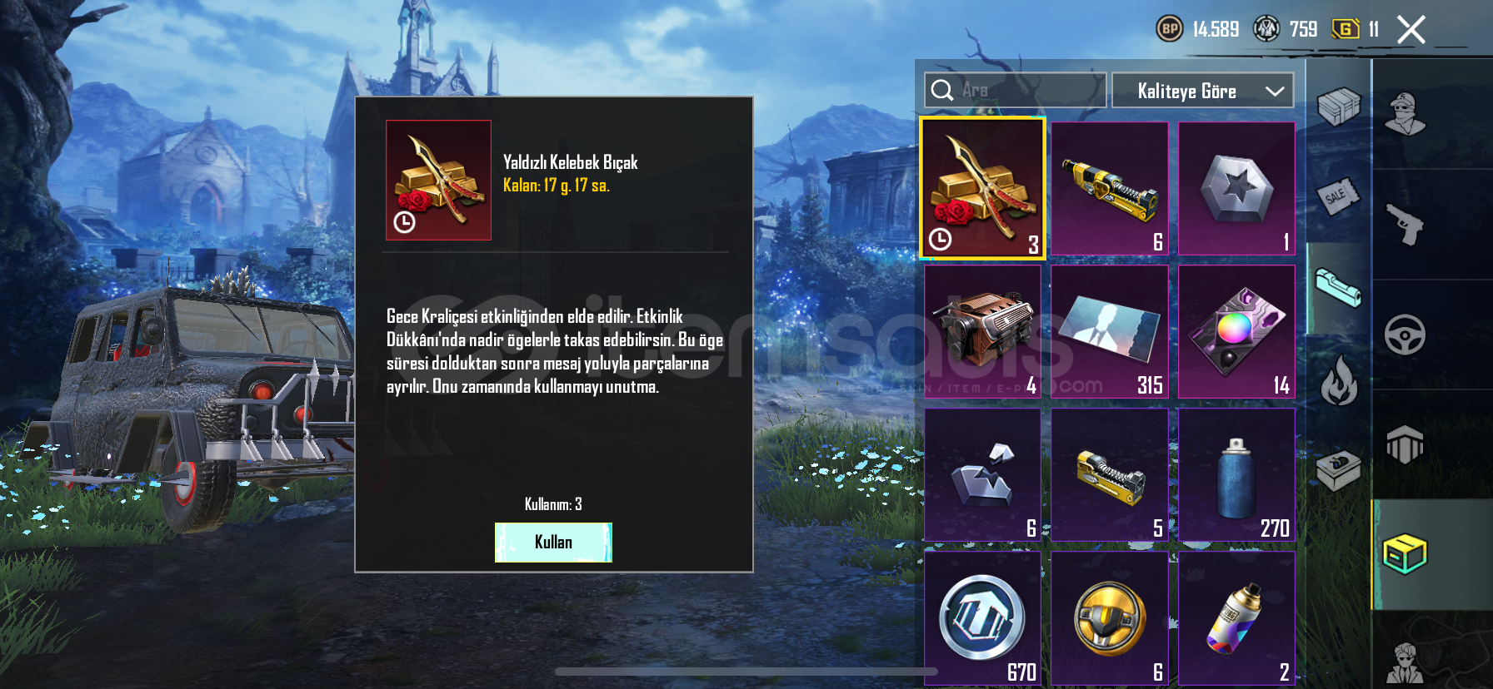This screenshot has height=689, width=1493.
Task: Click the BP currency icon
Action: click(x=1170, y=29)
